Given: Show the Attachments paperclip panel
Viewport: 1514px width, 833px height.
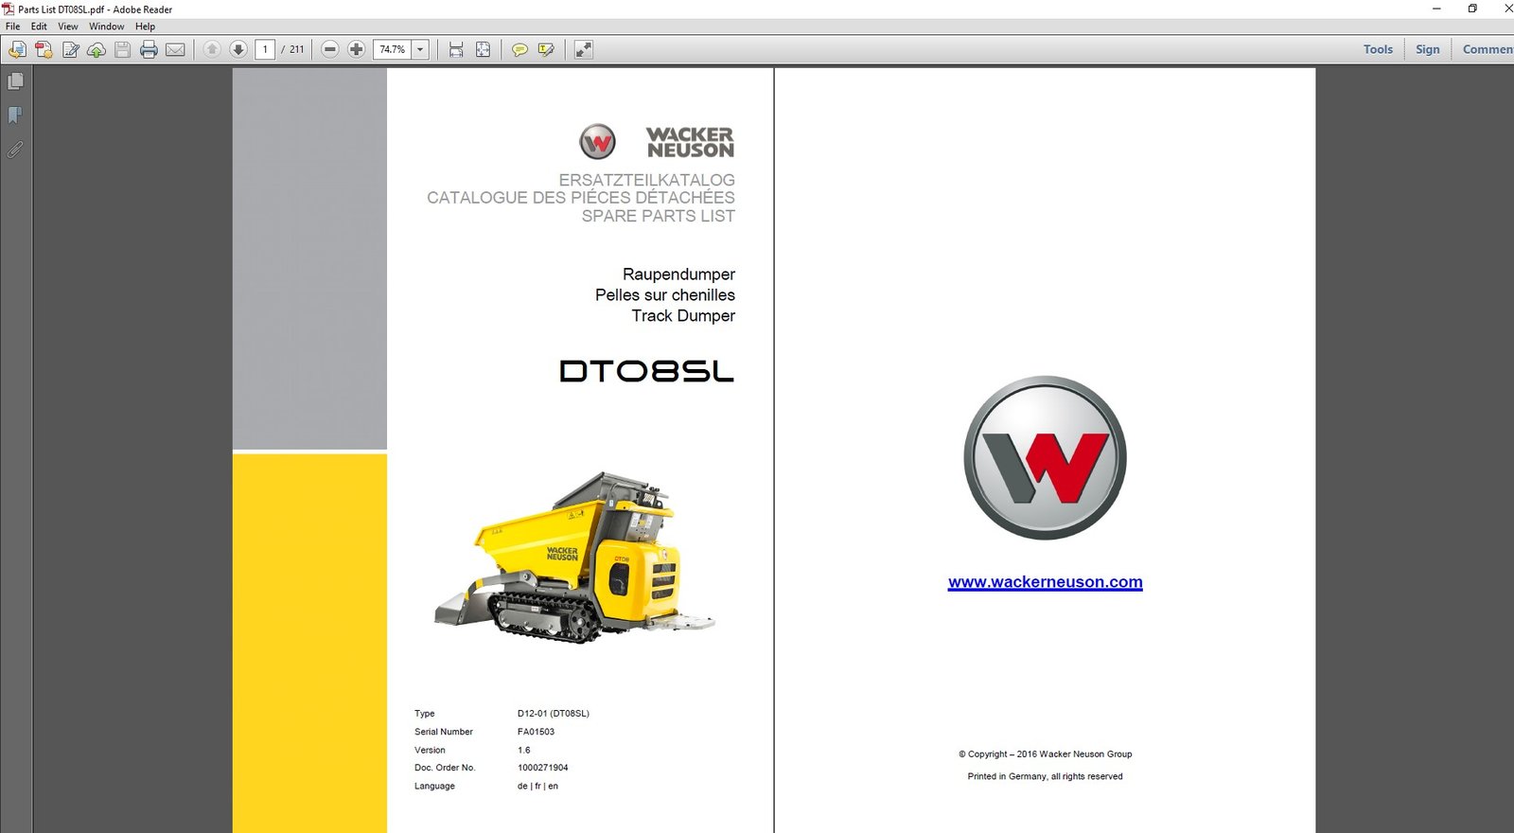Looking at the screenshot, I should coord(15,150).
